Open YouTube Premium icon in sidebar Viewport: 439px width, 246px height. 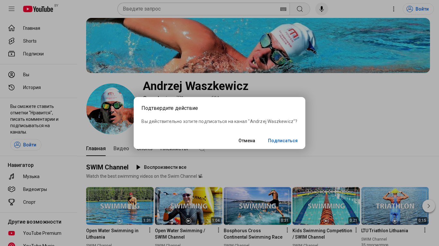tap(12, 233)
